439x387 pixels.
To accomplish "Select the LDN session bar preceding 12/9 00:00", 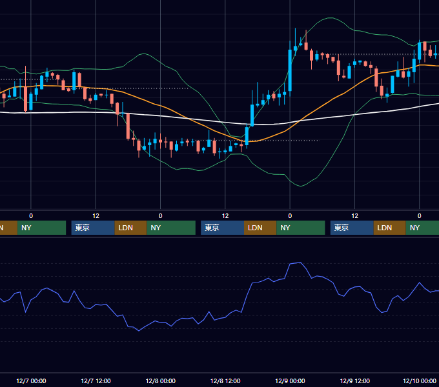I will point(260,228).
